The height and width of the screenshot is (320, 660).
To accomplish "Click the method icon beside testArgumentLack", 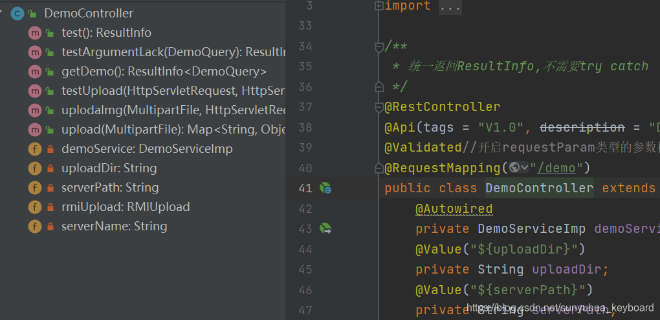I will pos(34,52).
